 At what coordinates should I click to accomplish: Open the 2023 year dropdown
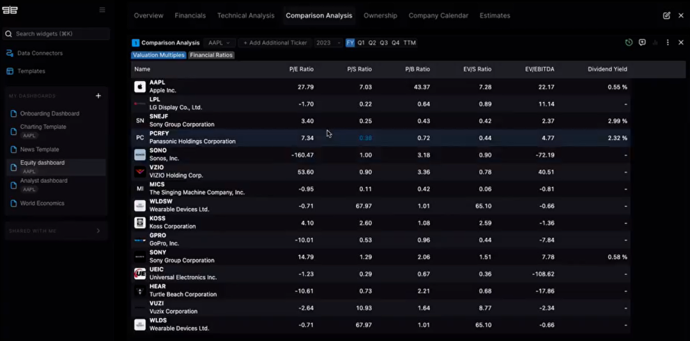pyautogui.click(x=328, y=43)
